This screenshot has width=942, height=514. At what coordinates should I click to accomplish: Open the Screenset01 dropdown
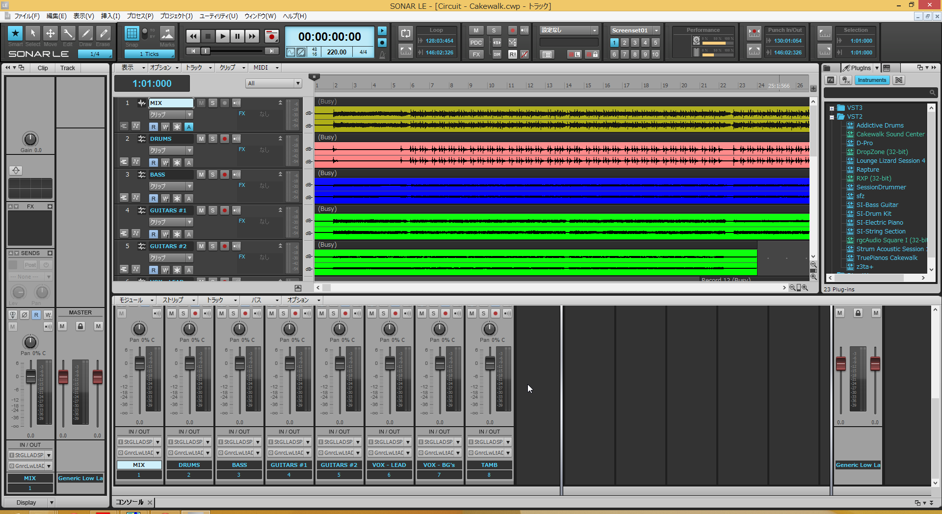[656, 30]
